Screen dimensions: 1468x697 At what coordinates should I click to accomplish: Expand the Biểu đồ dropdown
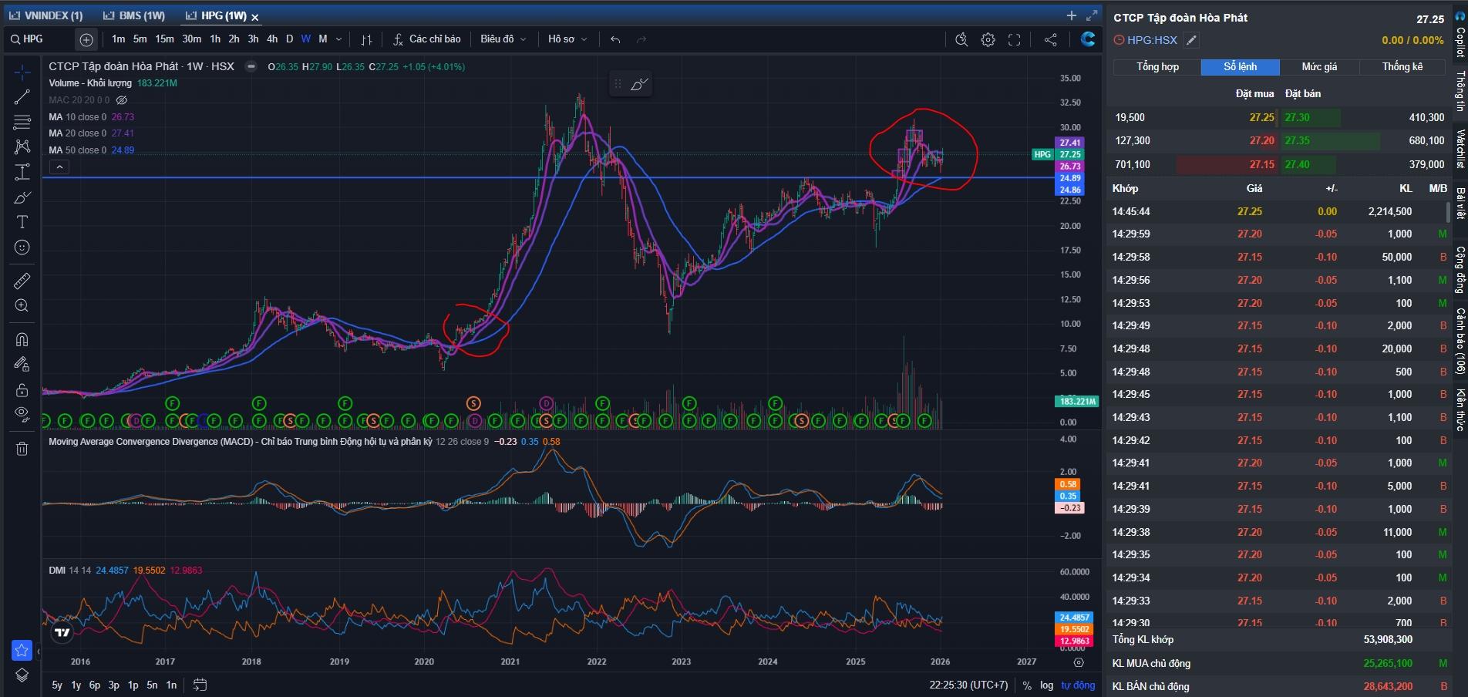click(x=503, y=39)
